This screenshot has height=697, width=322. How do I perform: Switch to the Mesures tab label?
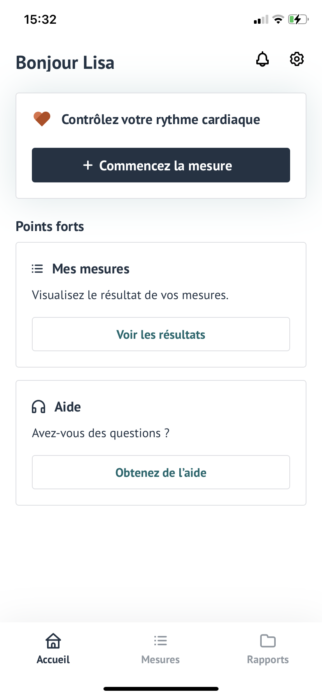(160, 660)
